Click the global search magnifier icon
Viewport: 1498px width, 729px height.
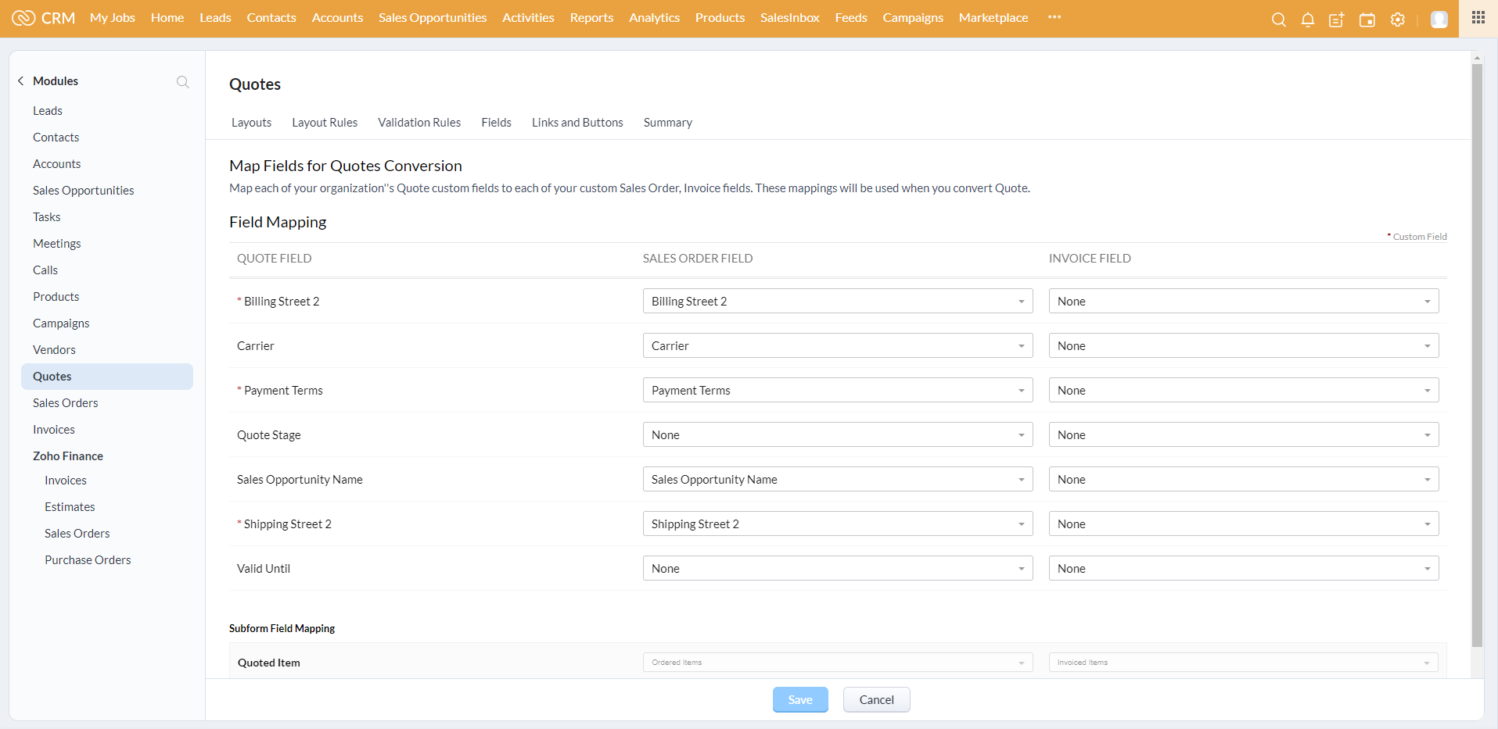coord(1278,20)
